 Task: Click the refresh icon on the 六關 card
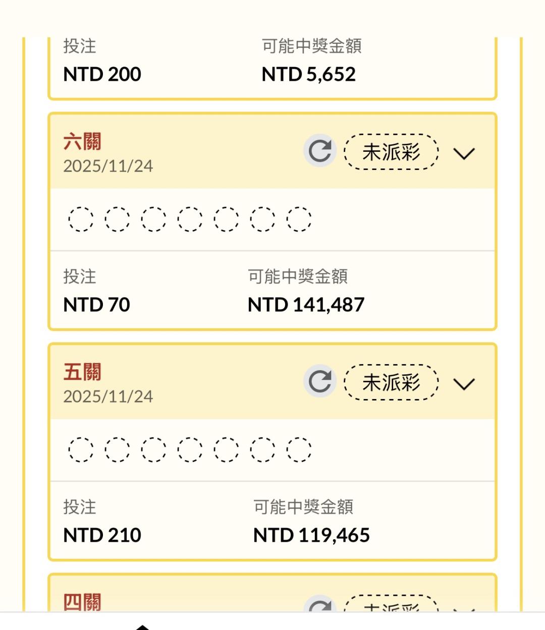(x=320, y=151)
